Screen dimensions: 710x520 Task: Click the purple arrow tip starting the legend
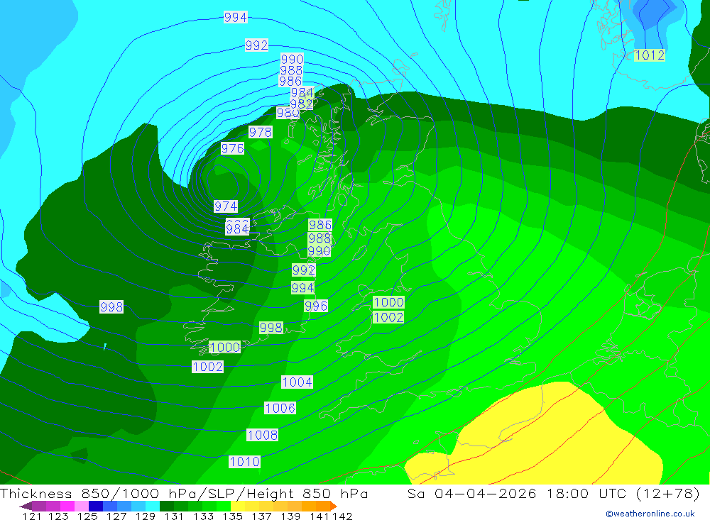[26, 506]
